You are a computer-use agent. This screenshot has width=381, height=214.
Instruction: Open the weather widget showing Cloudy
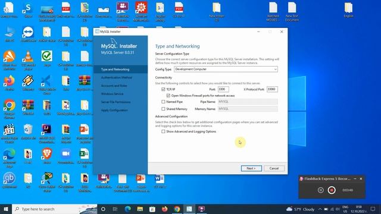(300, 209)
